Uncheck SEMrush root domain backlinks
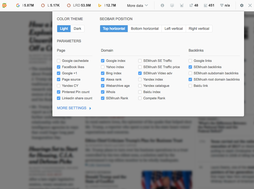254x189 pixels. point(190,79)
